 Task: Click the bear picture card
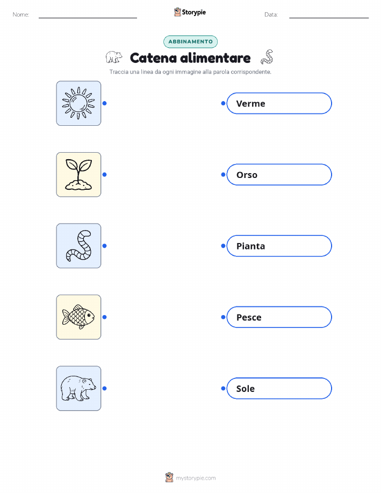[78, 388]
